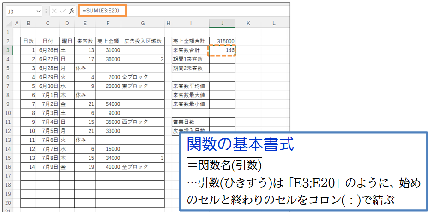The width and height of the screenshot is (428, 214).
Task: Select row 10 header
Action: pyautogui.click(x=8, y=112)
